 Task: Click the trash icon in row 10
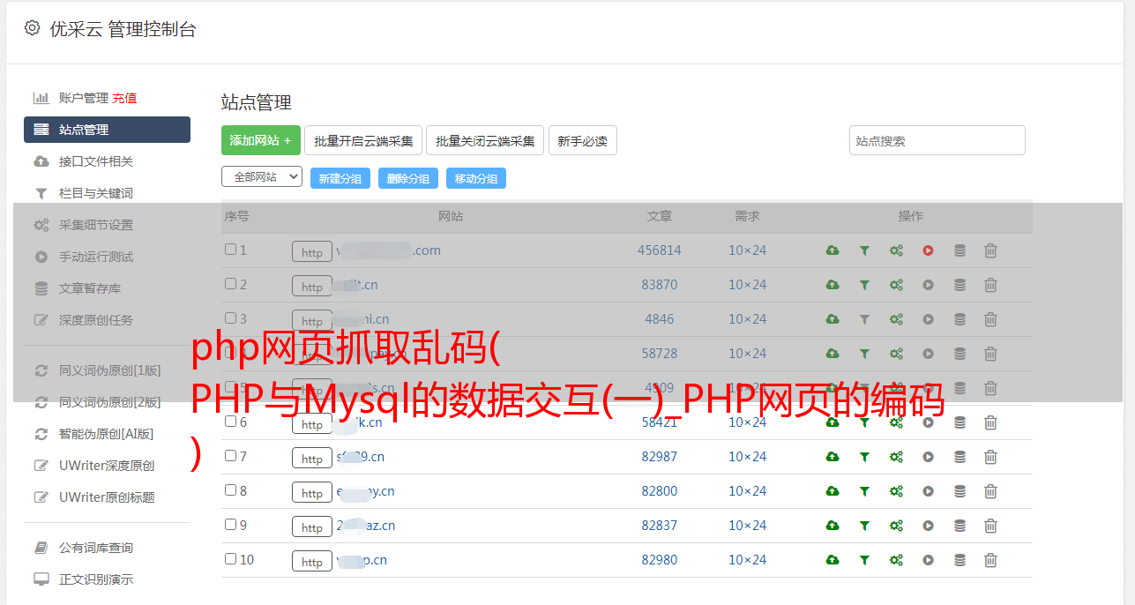tap(990, 560)
